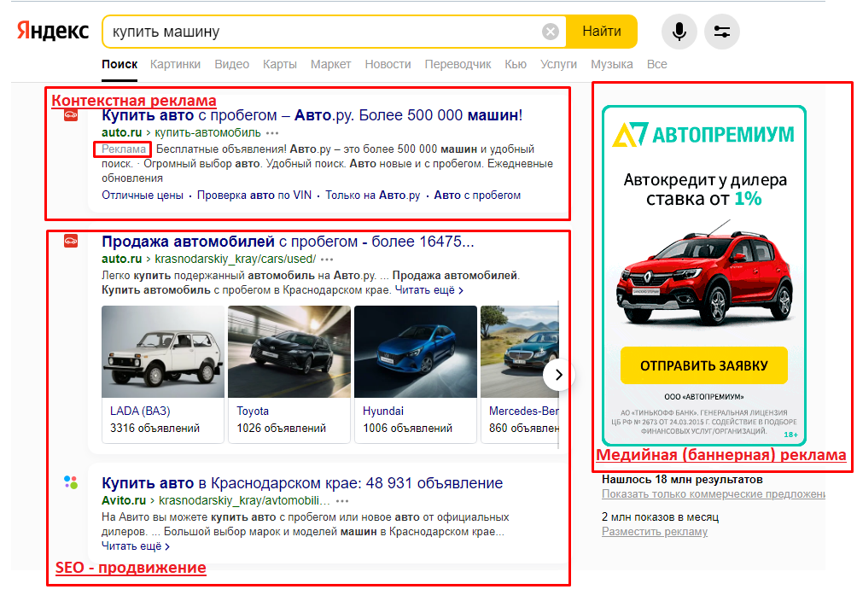Screen dimensions: 857x601
Task: Open the 'Купить авто с пробегом – Авто.ру' ad title
Action: pyautogui.click(x=312, y=115)
